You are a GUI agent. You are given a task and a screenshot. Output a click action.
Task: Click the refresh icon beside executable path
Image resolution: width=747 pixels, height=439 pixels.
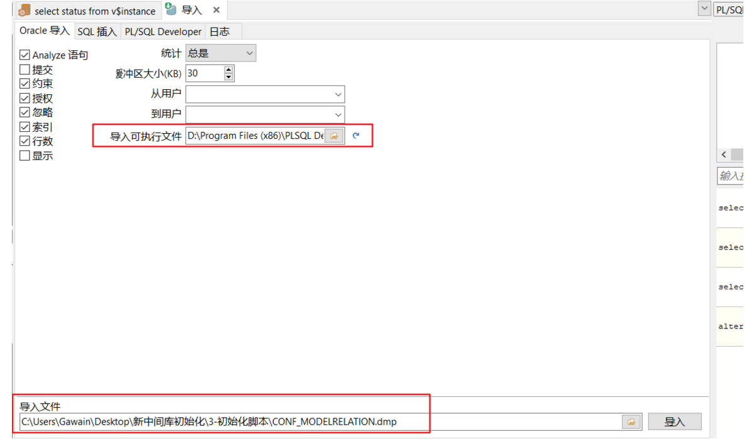pos(357,135)
